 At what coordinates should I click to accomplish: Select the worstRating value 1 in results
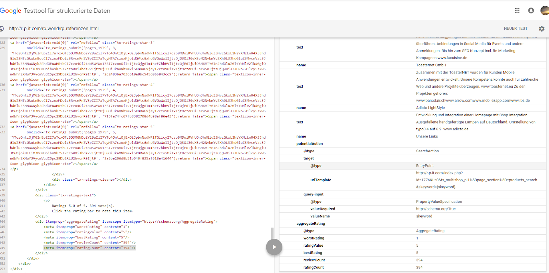pos(417,238)
